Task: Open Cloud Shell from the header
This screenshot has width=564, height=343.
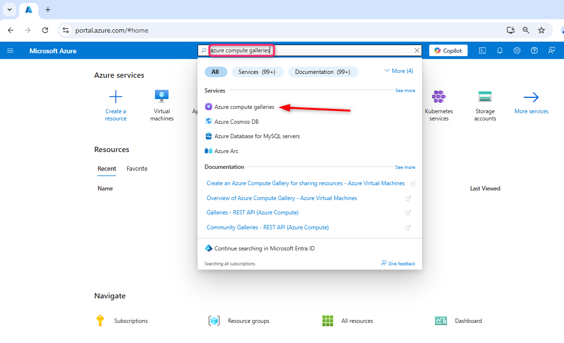Action: tap(482, 51)
